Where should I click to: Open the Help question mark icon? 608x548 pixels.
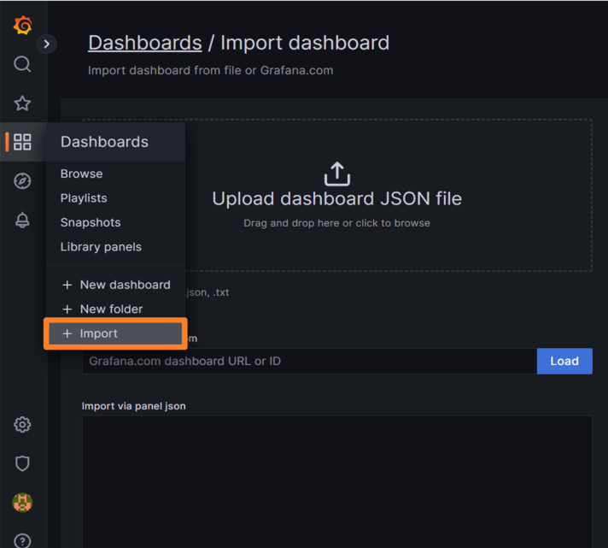(22, 540)
